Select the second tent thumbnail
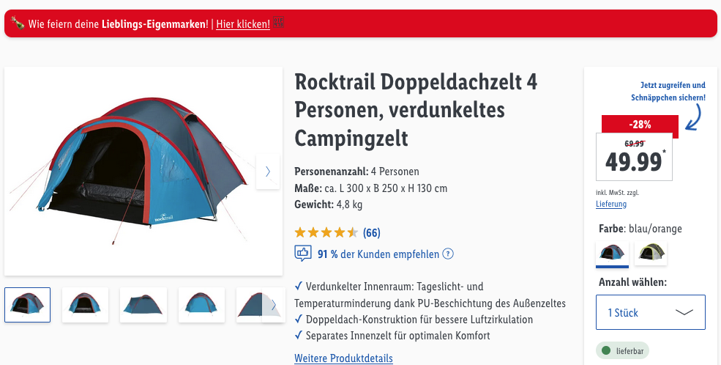 [86, 305]
